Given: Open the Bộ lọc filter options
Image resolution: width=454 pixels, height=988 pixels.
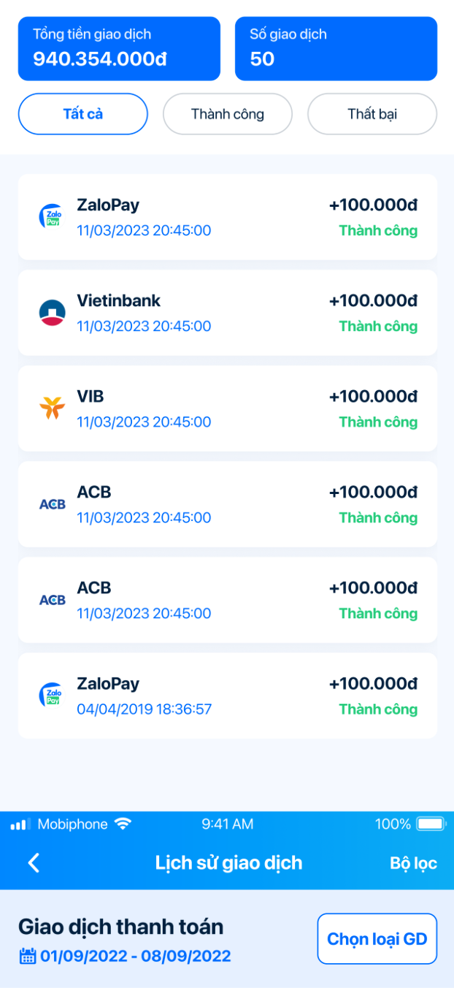Looking at the screenshot, I should tap(413, 863).
